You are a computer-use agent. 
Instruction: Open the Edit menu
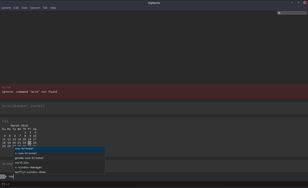pos(16,8)
